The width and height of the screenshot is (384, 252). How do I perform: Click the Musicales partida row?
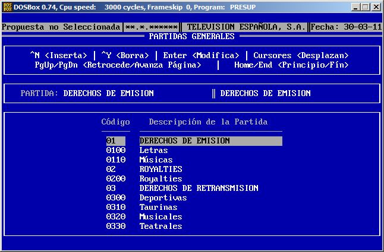160,217
